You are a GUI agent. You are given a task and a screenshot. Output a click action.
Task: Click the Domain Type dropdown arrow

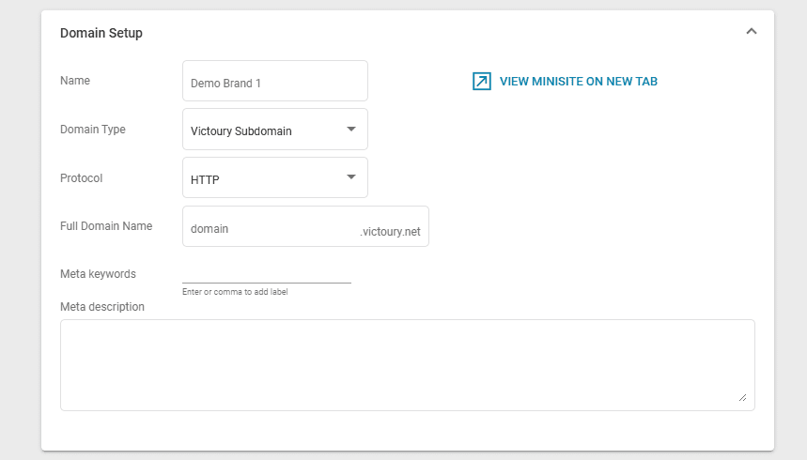pos(351,129)
